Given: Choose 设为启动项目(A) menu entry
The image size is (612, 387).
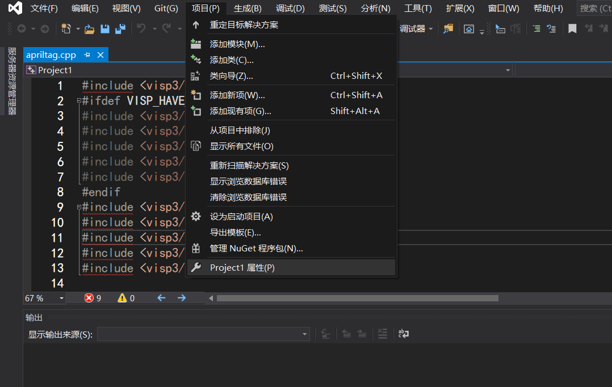Looking at the screenshot, I should pos(291,217).
